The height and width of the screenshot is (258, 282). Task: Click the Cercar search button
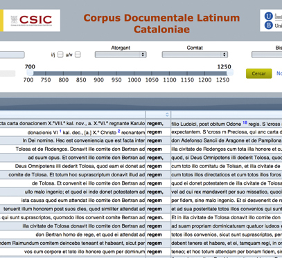coord(258,73)
